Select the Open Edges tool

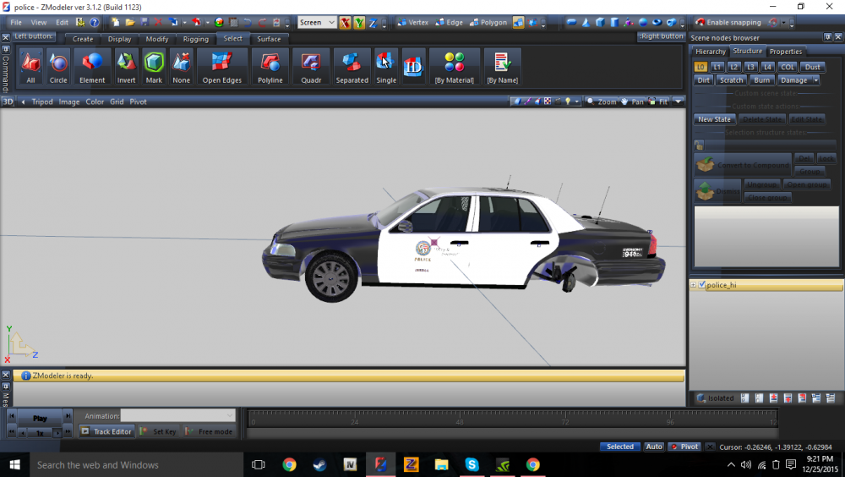[222, 66]
